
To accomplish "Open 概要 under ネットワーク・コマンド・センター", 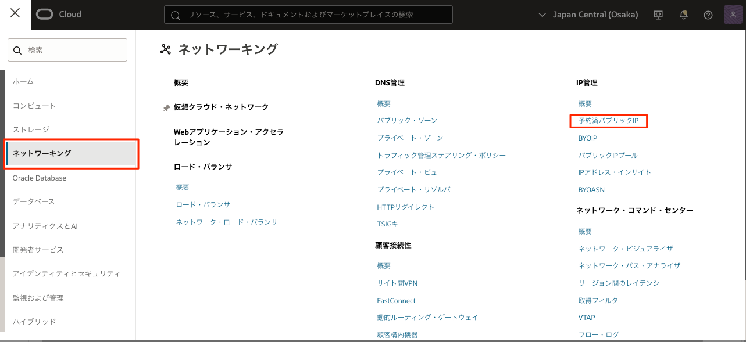I will tap(585, 232).
